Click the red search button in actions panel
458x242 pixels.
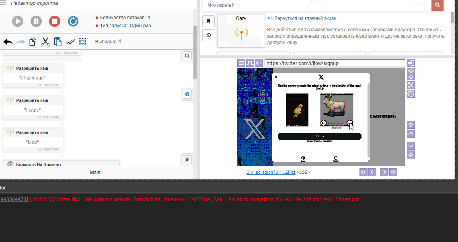437,5
